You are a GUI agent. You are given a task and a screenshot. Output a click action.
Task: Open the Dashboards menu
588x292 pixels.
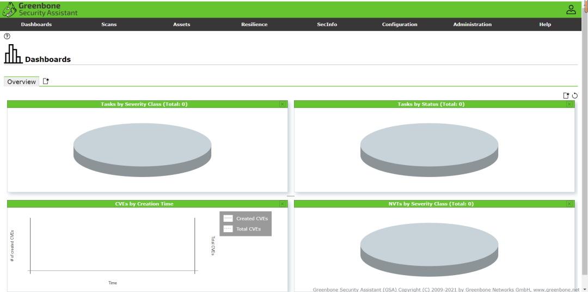(36, 25)
